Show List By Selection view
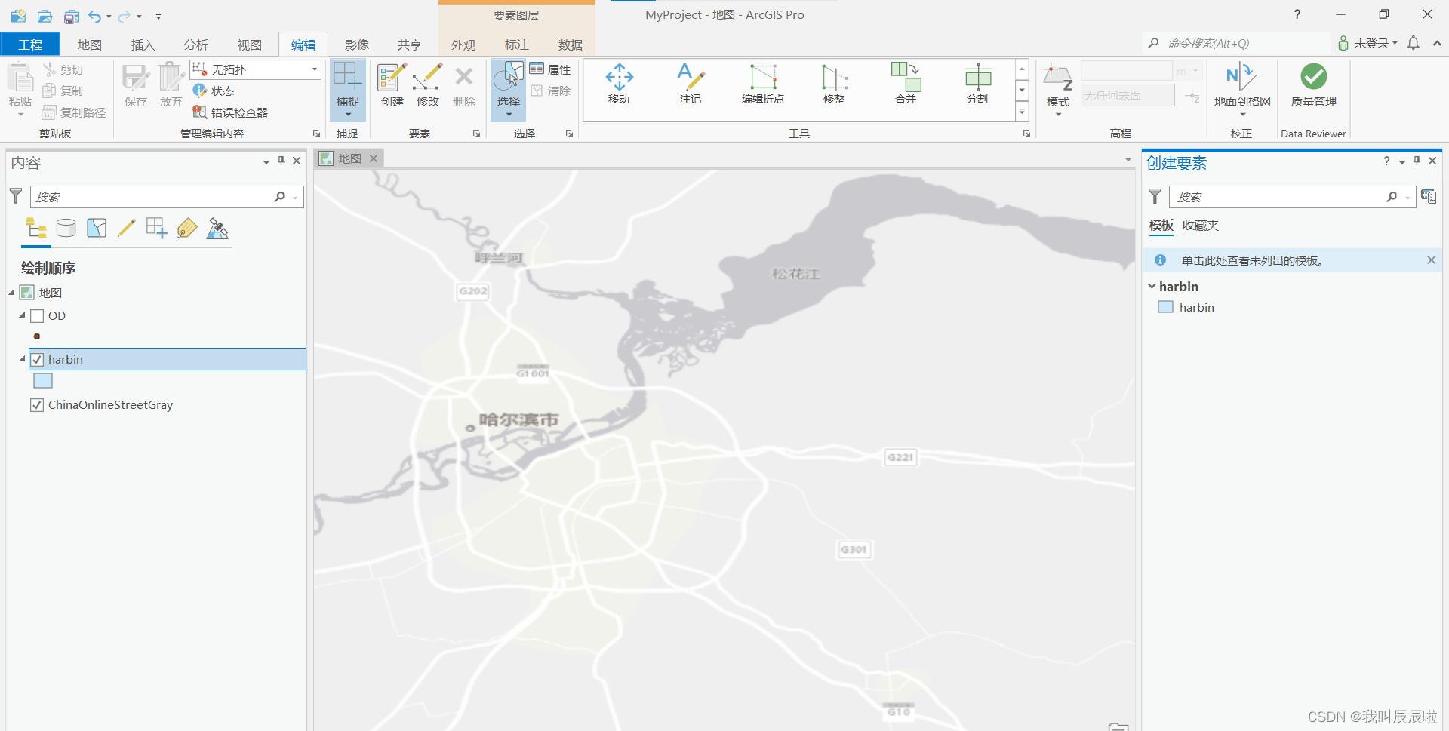The width and height of the screenshot is (1449, 731). tap(97, 229)
